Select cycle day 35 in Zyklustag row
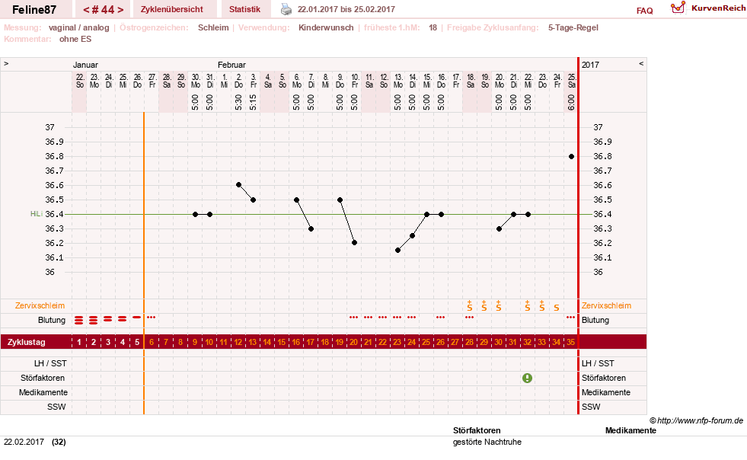This screenshot has width=747, height=460. tap(571, 342)
